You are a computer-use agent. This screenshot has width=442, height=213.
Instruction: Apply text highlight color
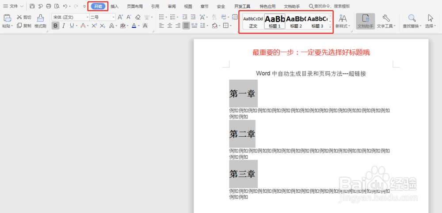122,26
